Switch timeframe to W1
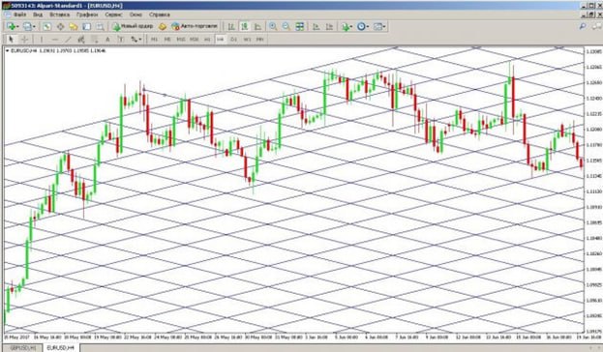 [x=247, y=40]
